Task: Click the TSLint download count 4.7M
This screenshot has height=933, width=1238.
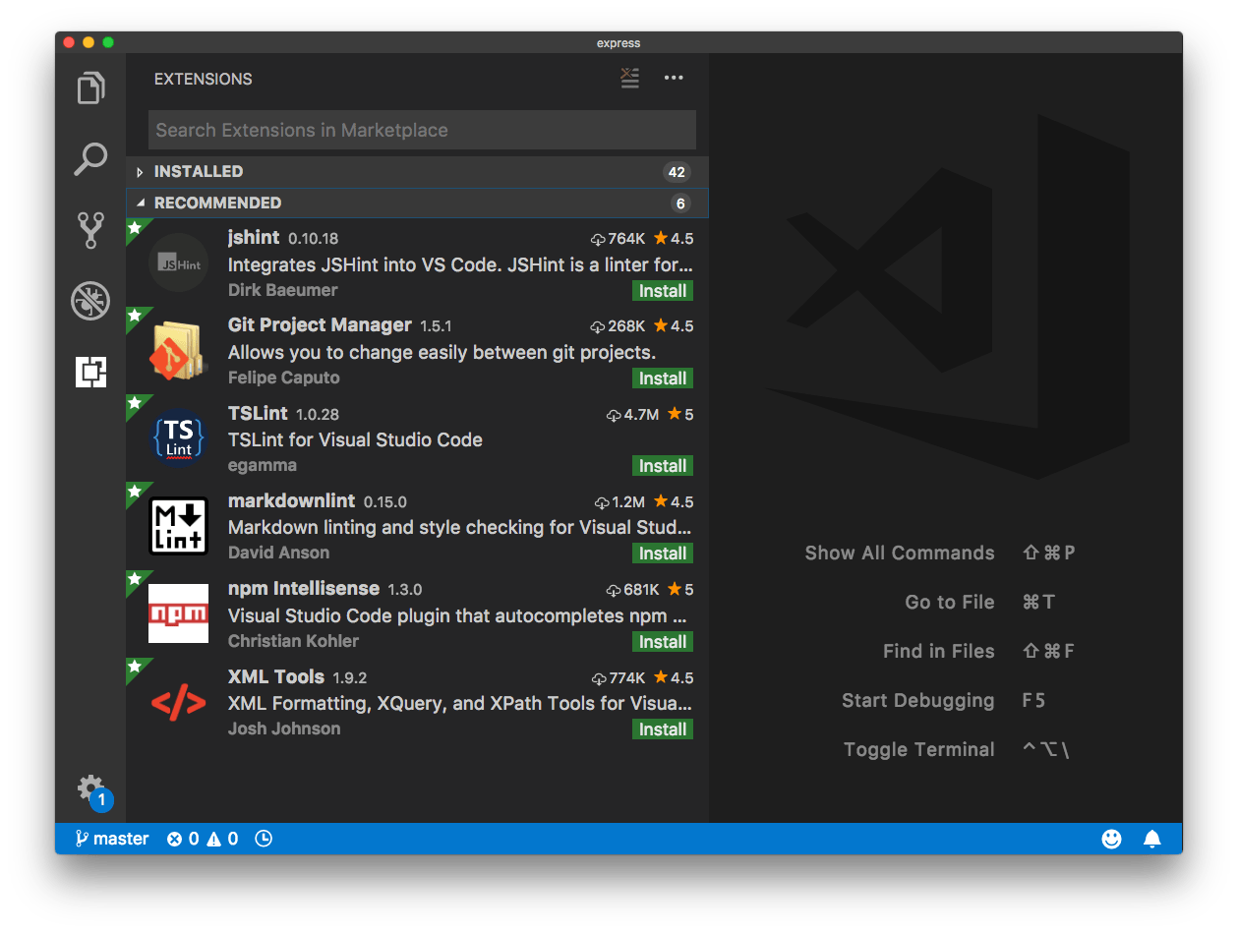Action: point(632,414)
